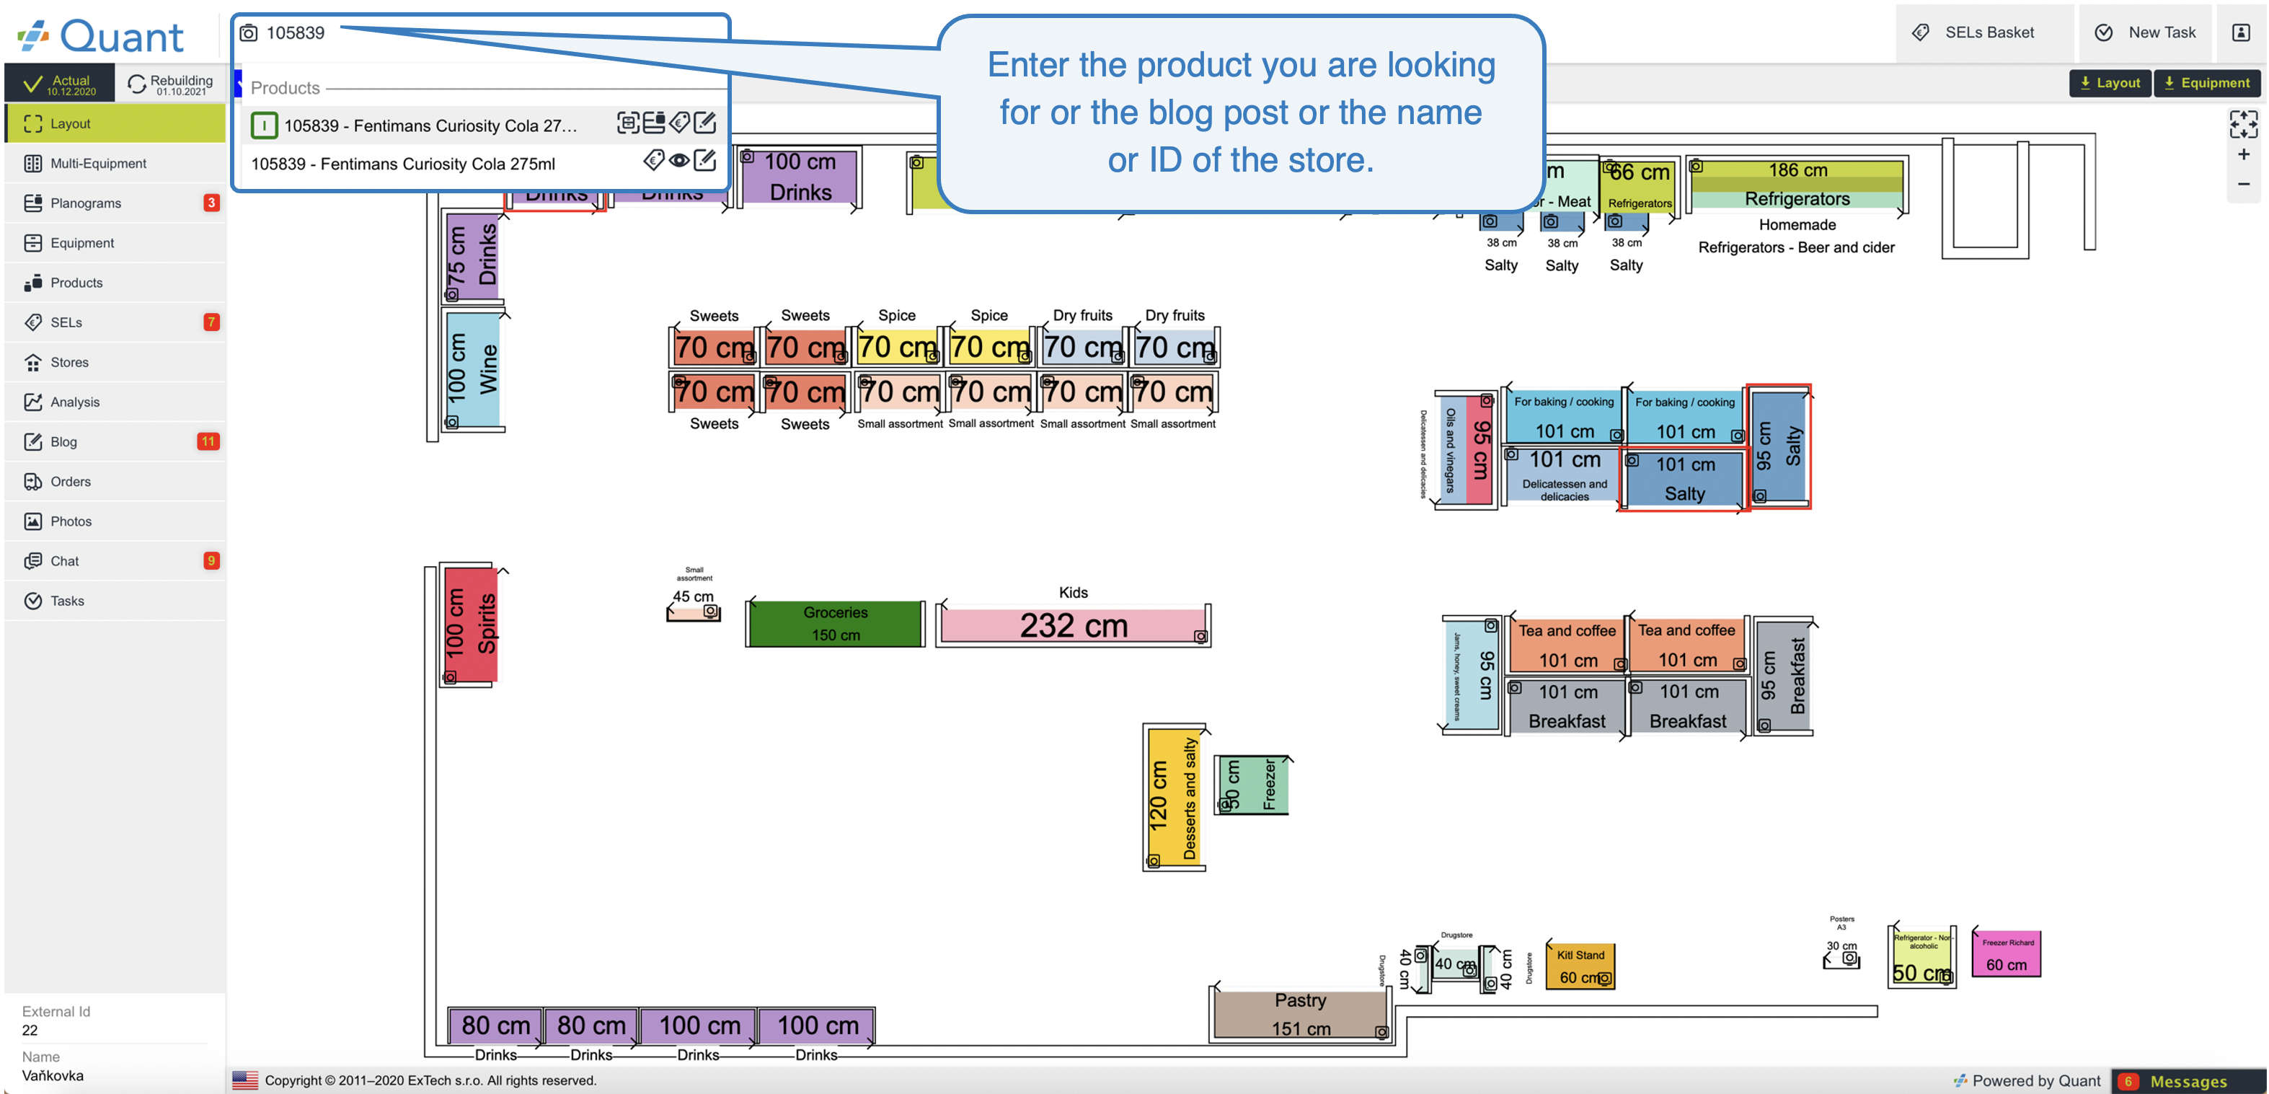The height and width of the screenshot is (1094, 2269).
Task: Select the 186 cm Refrigerators unit
Action: [1797, 184]
